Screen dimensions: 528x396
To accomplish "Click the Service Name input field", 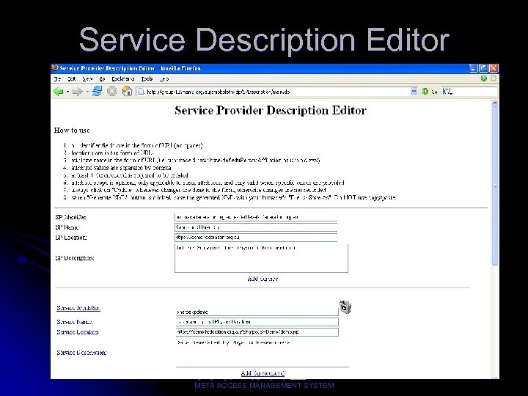I will (257, 322).
